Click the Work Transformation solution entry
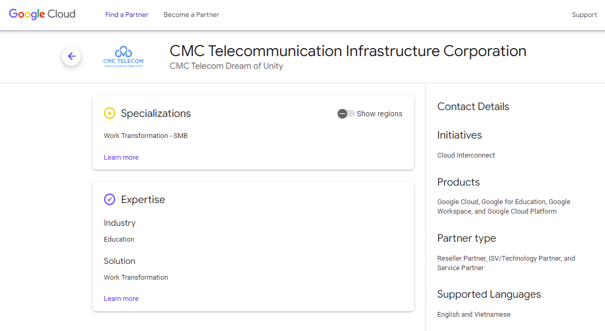The height and width of the screenshot is (331, 605). (136, 278)
